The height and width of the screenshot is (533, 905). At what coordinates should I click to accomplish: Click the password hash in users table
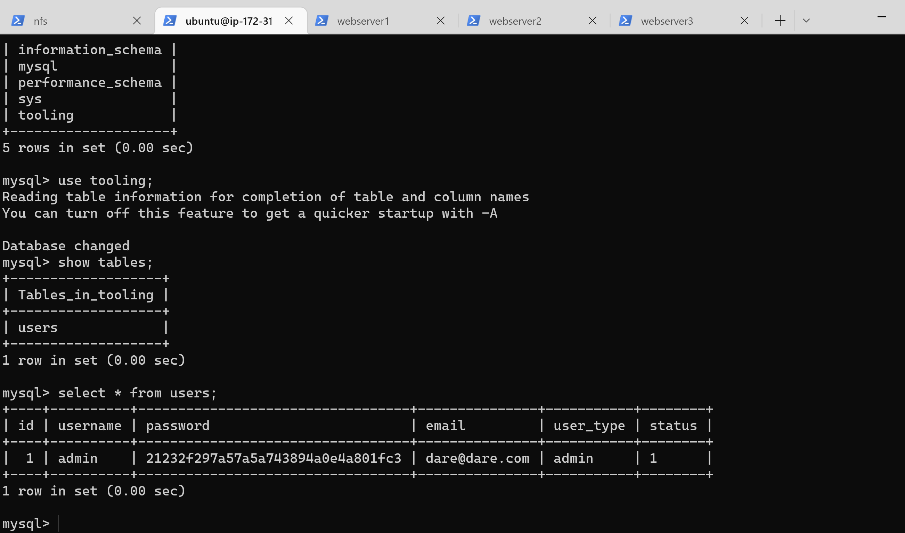273,458
